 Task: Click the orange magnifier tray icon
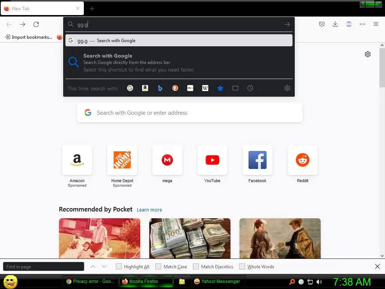tap(292, 282)
